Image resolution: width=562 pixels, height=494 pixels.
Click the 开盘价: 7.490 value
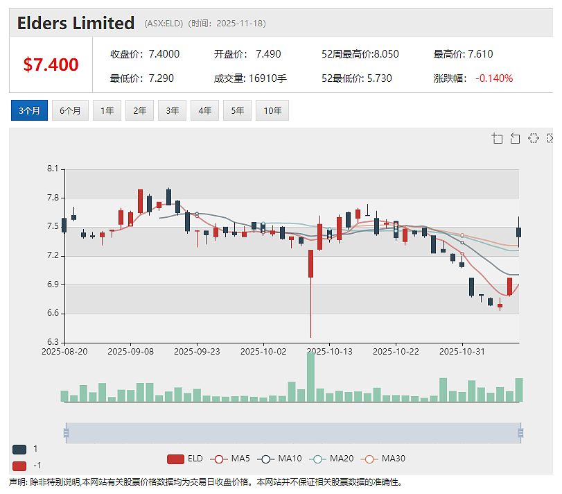247,54
